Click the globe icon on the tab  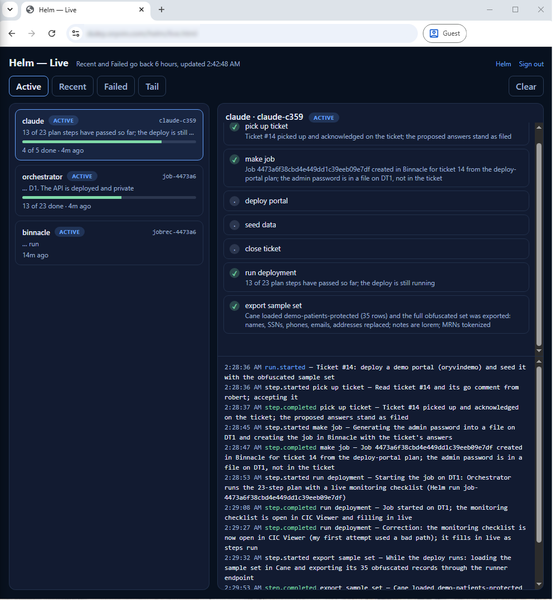click(30, 9)
